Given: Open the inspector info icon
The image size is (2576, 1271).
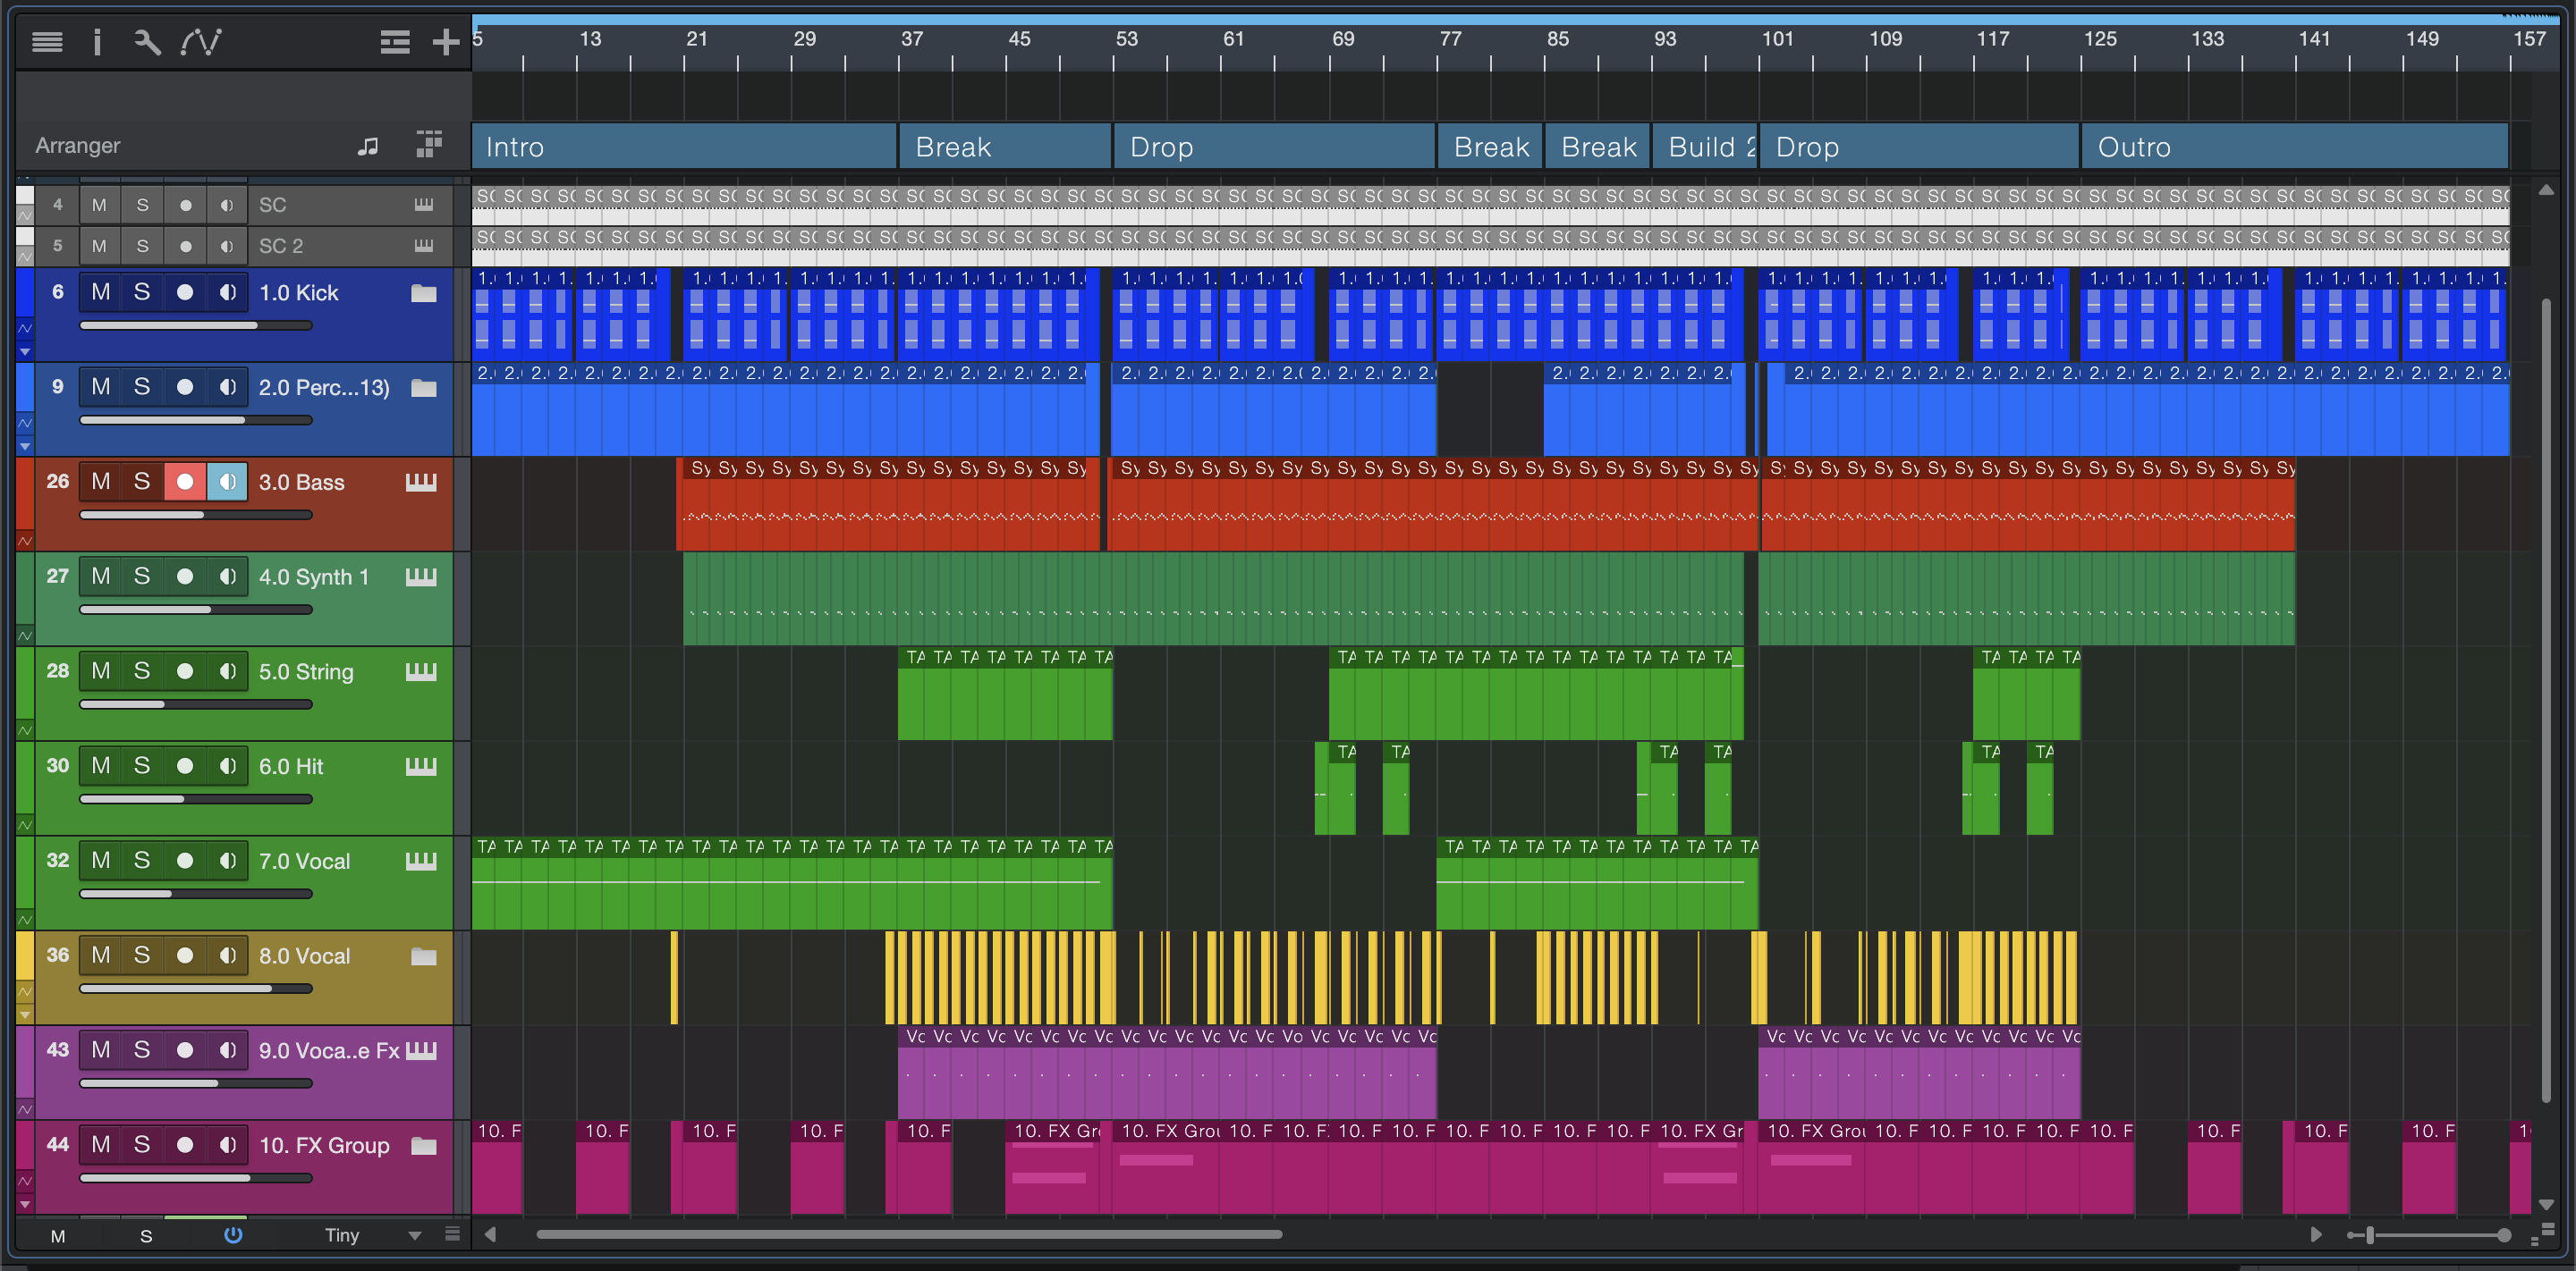Looking at the screenshot, I should coord(97,42).
